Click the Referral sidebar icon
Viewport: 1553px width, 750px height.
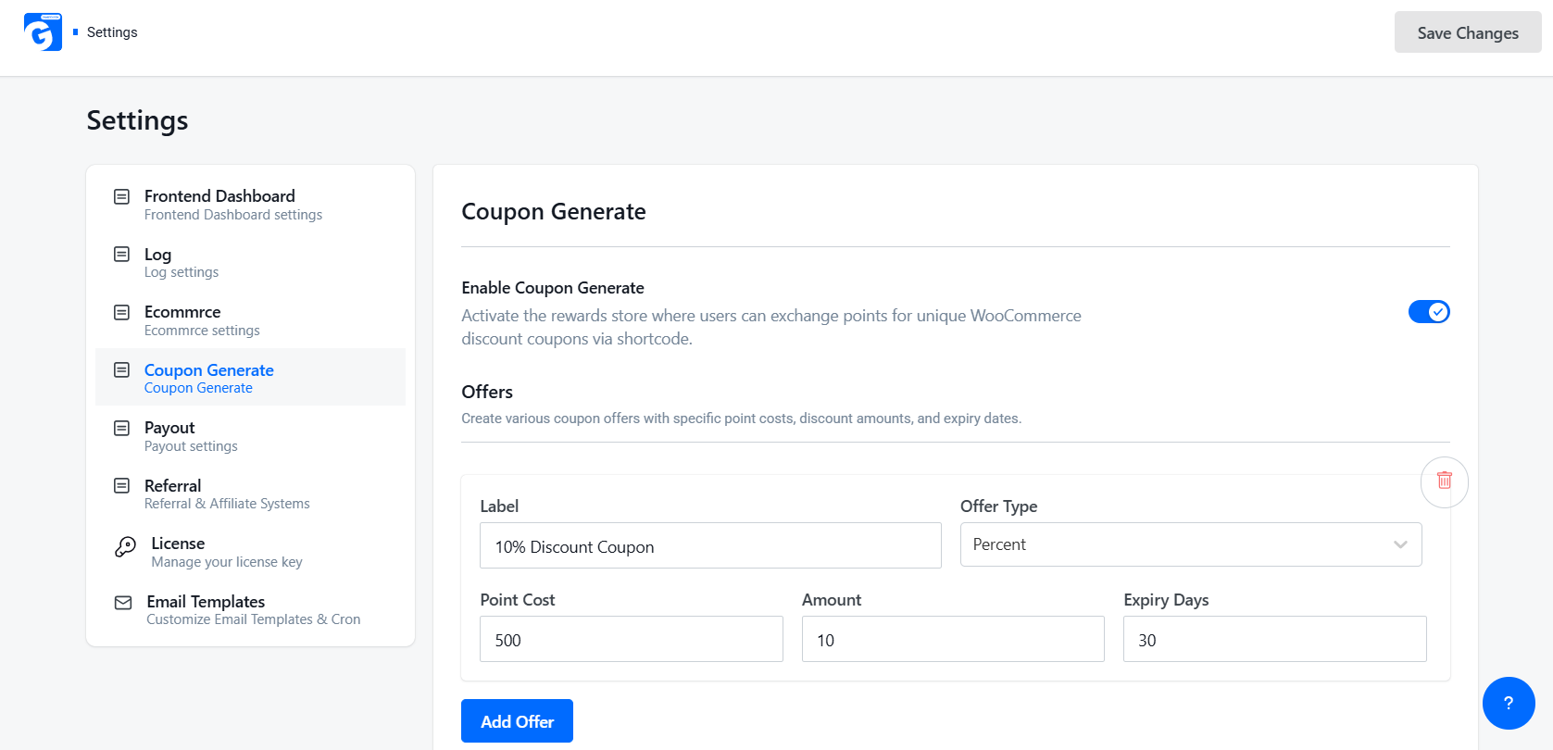point(121,485)
